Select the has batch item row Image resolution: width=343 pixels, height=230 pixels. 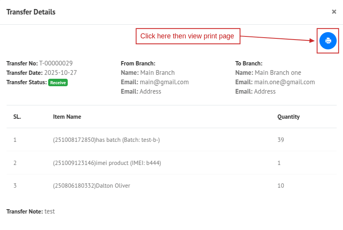point(106,140)
